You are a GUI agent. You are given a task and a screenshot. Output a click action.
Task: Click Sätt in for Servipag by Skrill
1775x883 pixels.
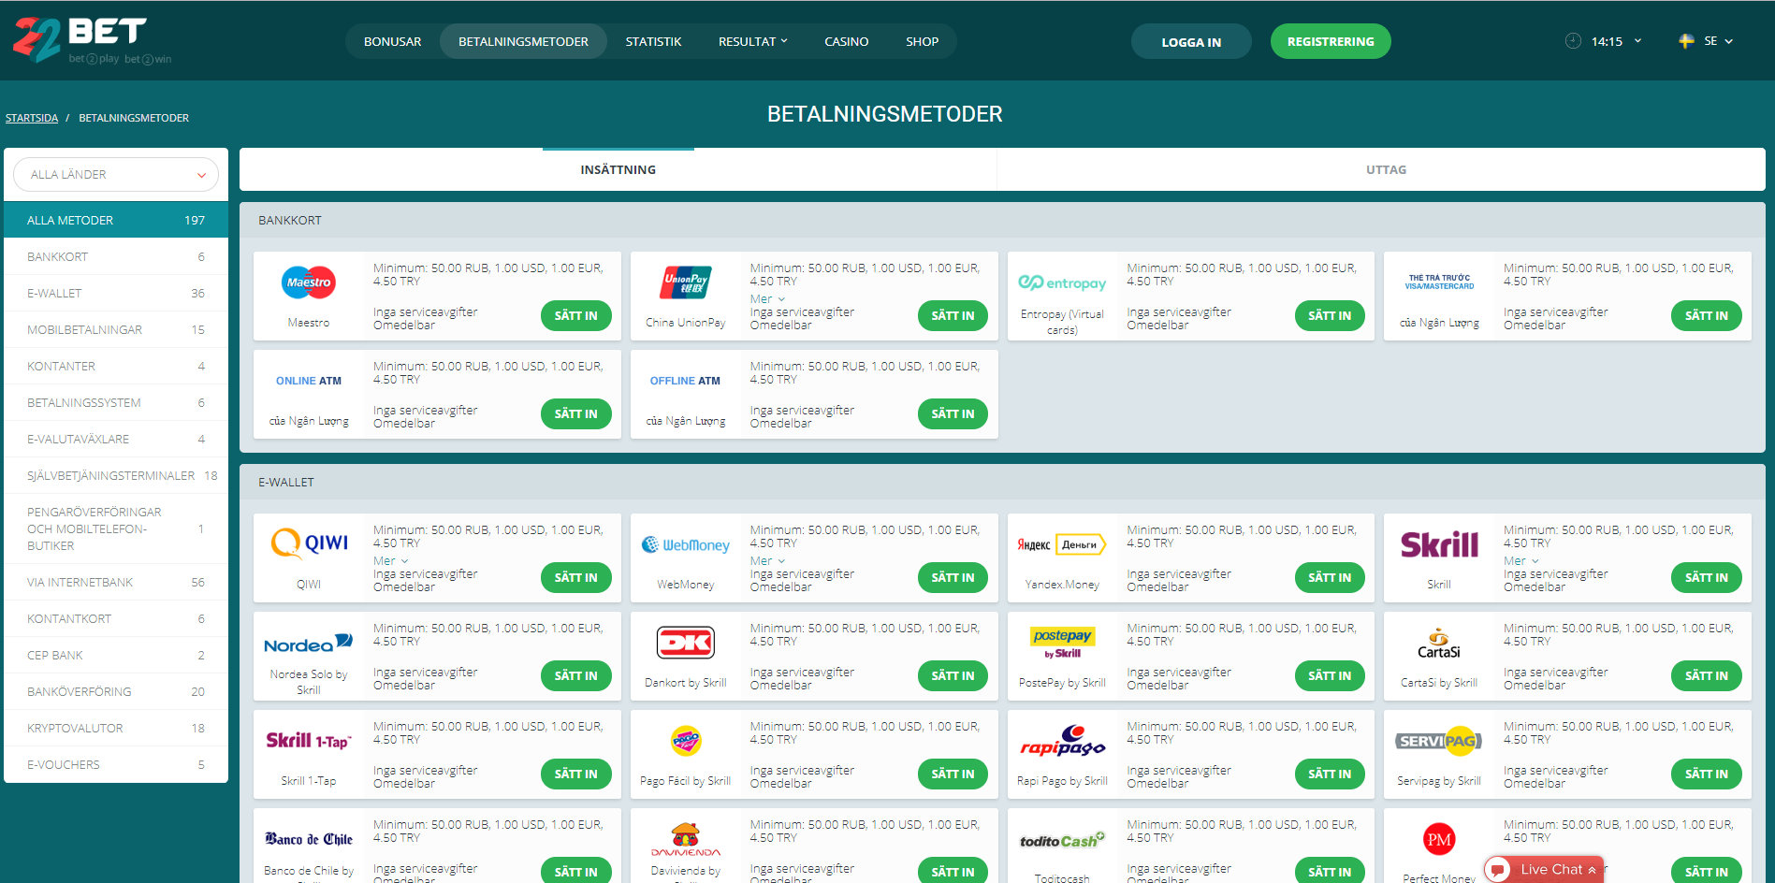coord(1707,774)
